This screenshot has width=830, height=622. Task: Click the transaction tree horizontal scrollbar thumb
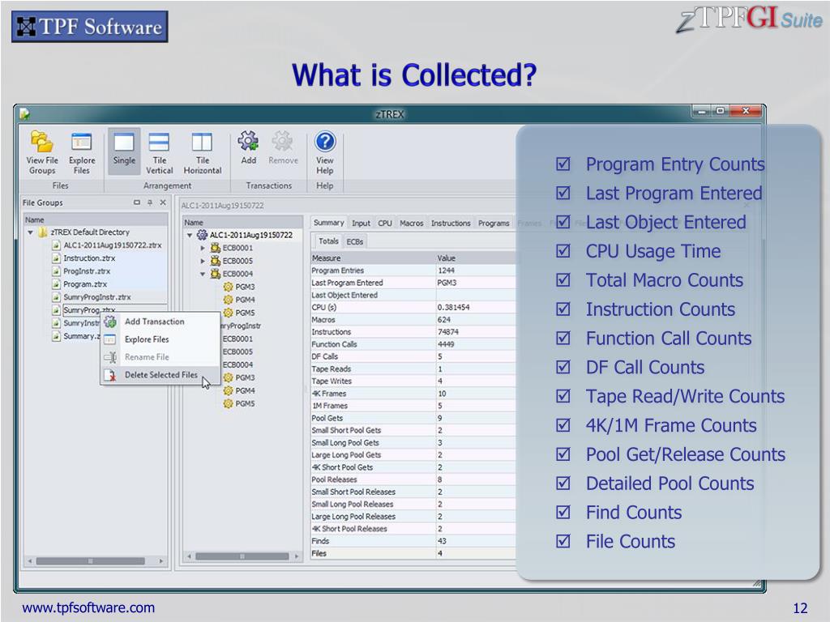tap(242, 556)
